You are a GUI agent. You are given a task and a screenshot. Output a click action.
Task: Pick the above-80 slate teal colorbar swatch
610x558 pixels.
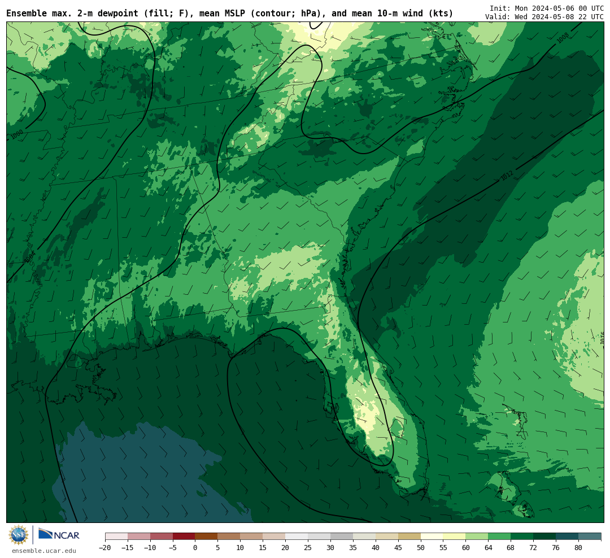(x=590, y=537)
